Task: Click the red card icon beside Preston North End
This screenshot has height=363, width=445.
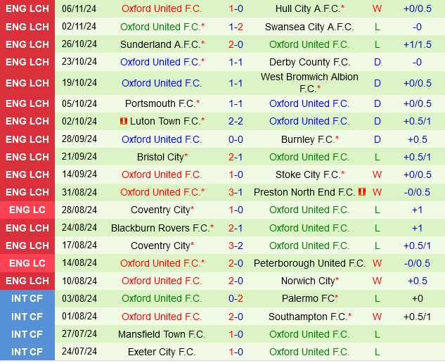Action: [362, 192]
